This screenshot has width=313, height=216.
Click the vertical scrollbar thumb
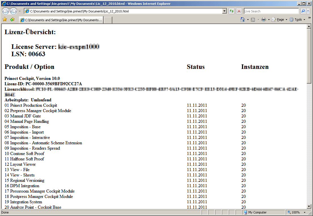pos(309,56)
